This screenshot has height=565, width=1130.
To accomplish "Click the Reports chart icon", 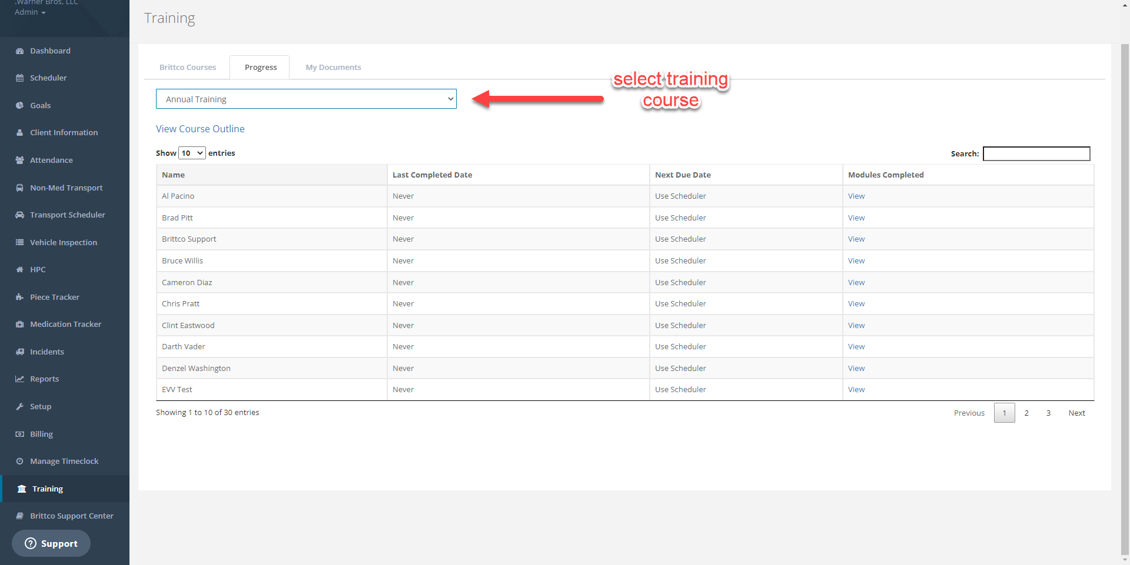I will (19, 379).
